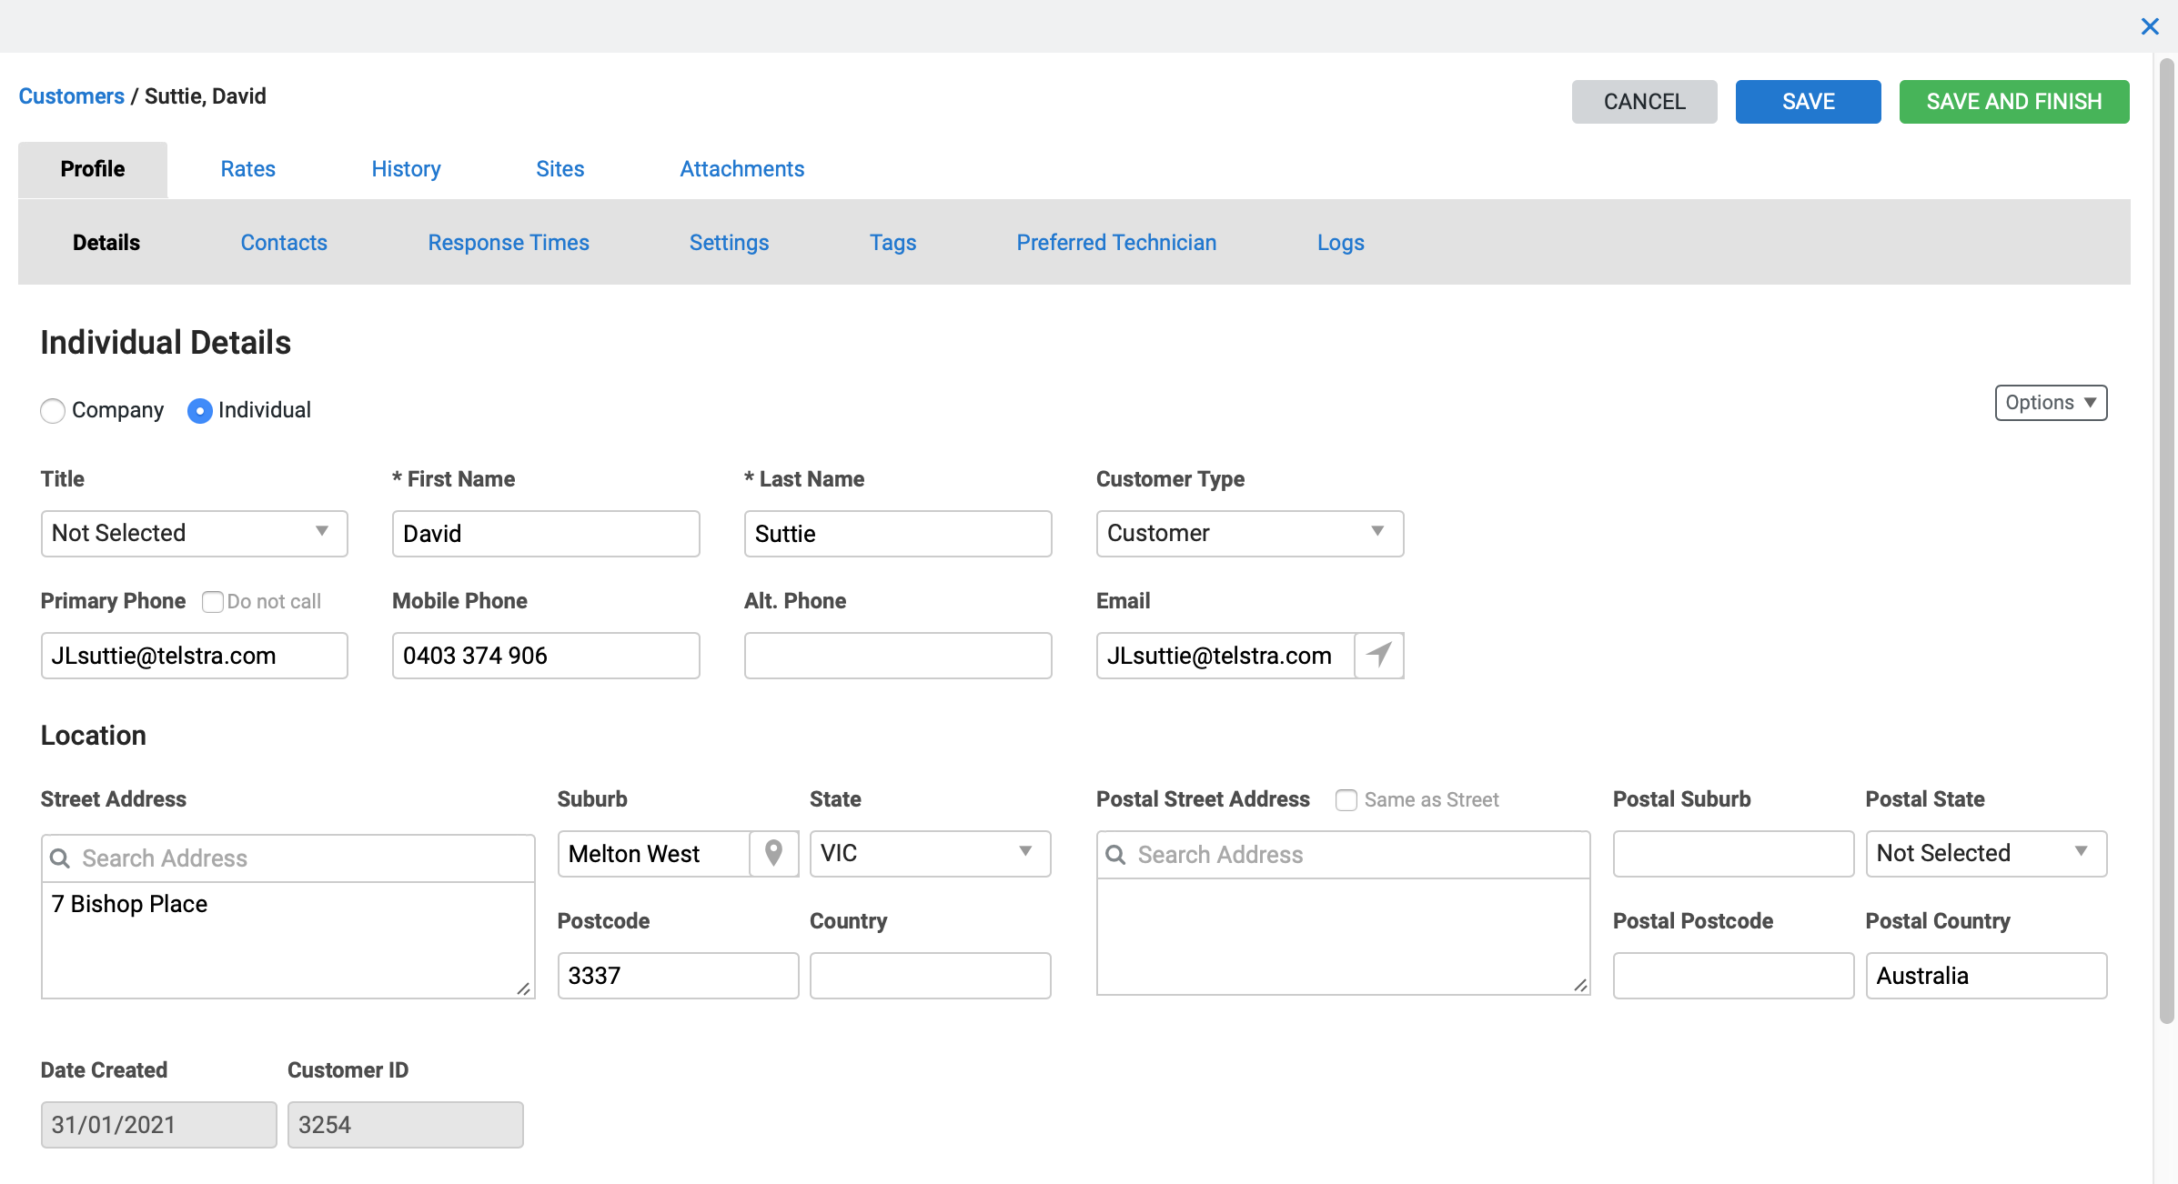Close the dialog with the X icon
Screen dimensions: 2178x1184
coord(2150,26)
